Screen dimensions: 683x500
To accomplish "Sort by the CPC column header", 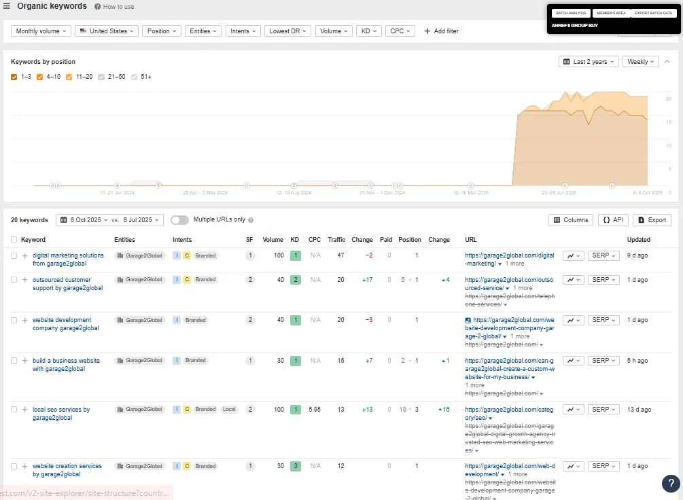I will pos(315,240).
